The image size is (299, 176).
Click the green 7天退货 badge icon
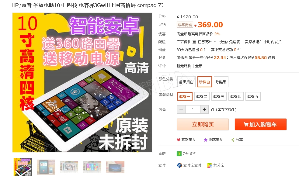point(179,154)
